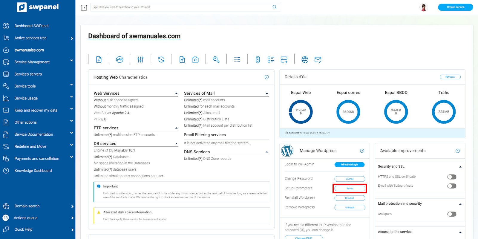Click the globe domain icon
Screen dimensions: 478x239
[305, 59]
